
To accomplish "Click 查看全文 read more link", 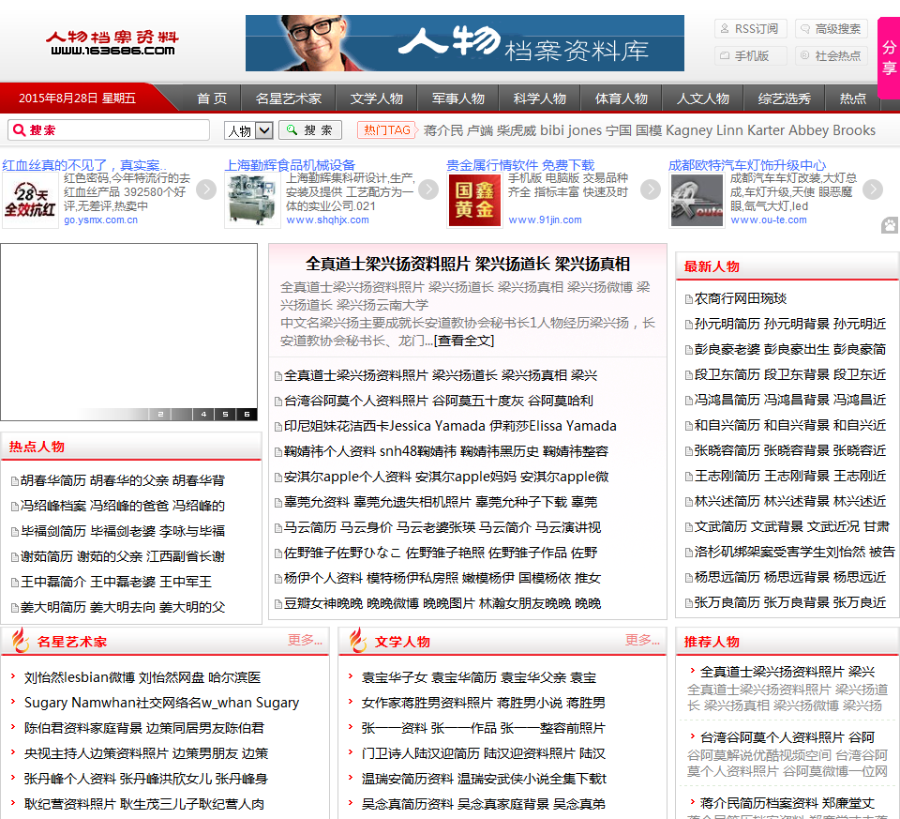I will tap(464, 341).
